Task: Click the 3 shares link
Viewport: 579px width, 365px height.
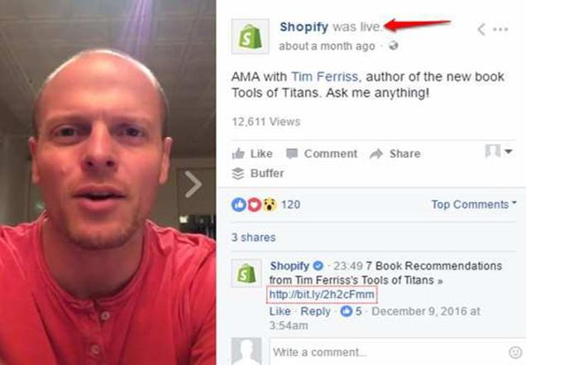Action: (253, 238)
